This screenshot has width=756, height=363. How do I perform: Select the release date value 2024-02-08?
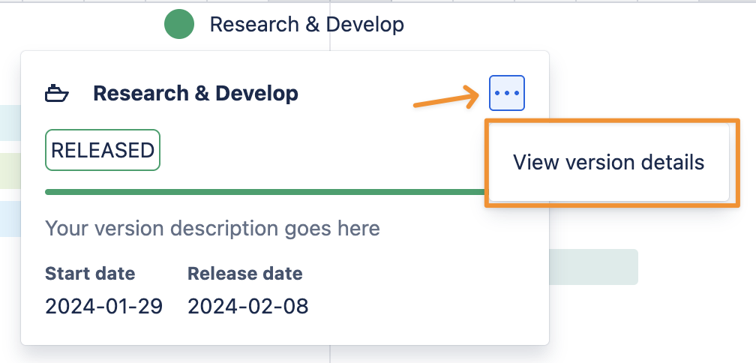tap(247, 306)
